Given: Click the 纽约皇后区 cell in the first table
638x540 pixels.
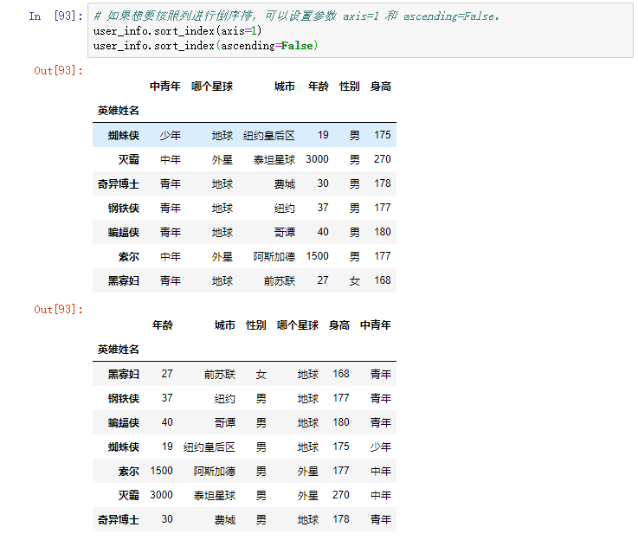Looking at the screenshot, I should [269, 135].
